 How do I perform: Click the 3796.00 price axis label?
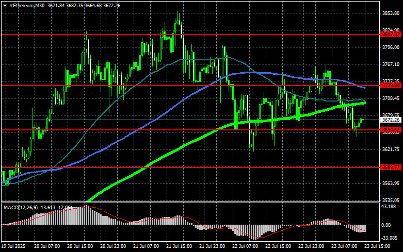391,47
